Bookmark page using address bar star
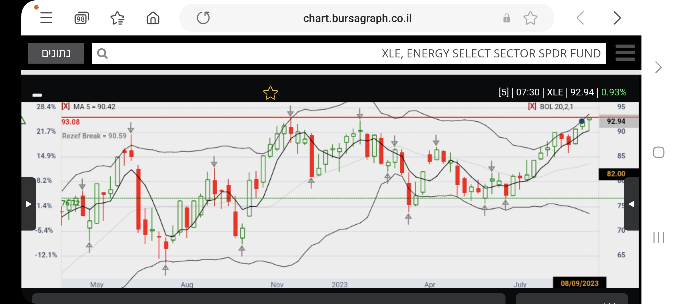 click(530, 18)
